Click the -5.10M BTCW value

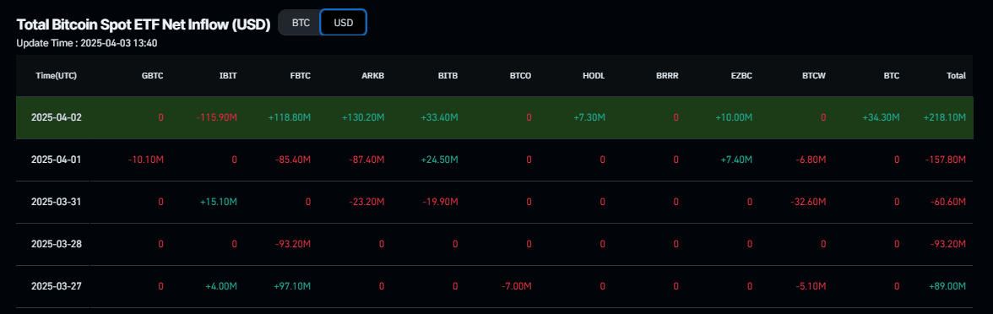[x=811, y=286]
